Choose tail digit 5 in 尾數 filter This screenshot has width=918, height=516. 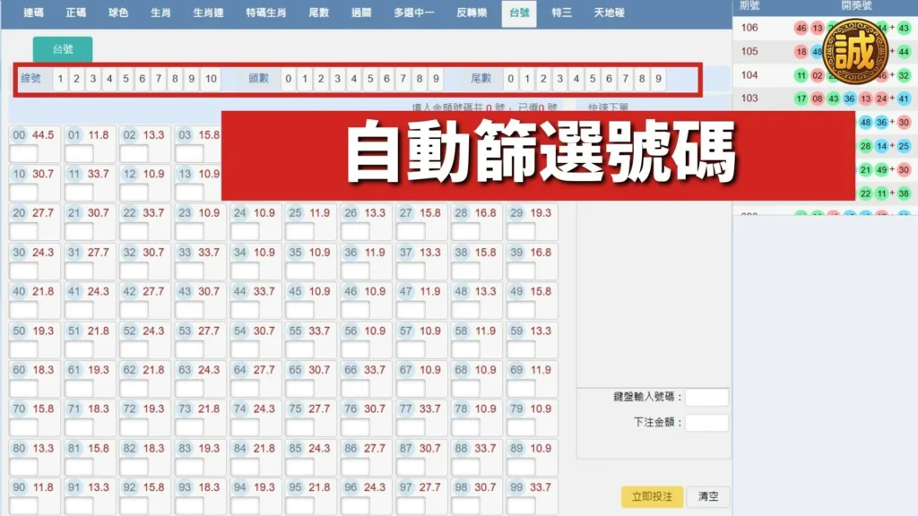coord(593,79)
